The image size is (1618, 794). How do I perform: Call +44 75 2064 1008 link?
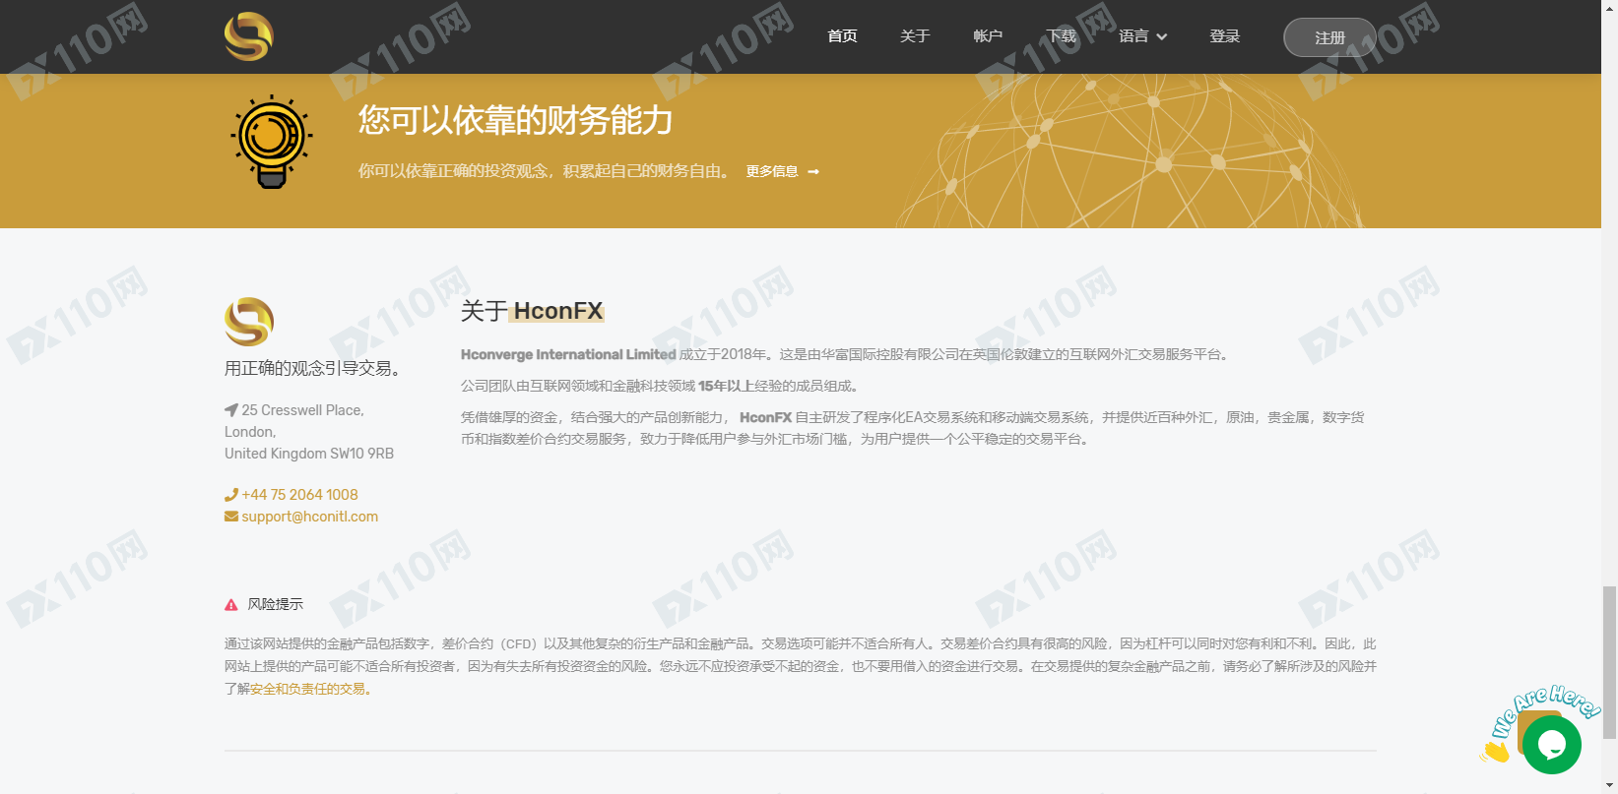(299, 495)
